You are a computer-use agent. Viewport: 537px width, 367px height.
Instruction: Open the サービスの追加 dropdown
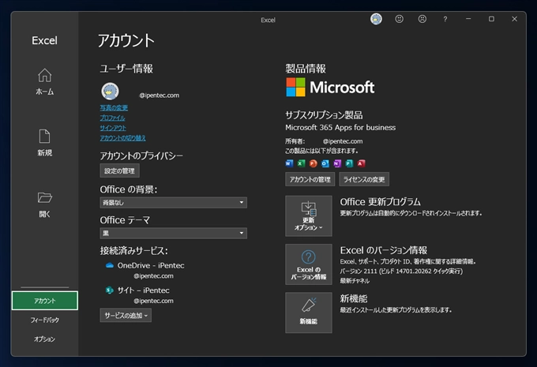click(126, 316)
